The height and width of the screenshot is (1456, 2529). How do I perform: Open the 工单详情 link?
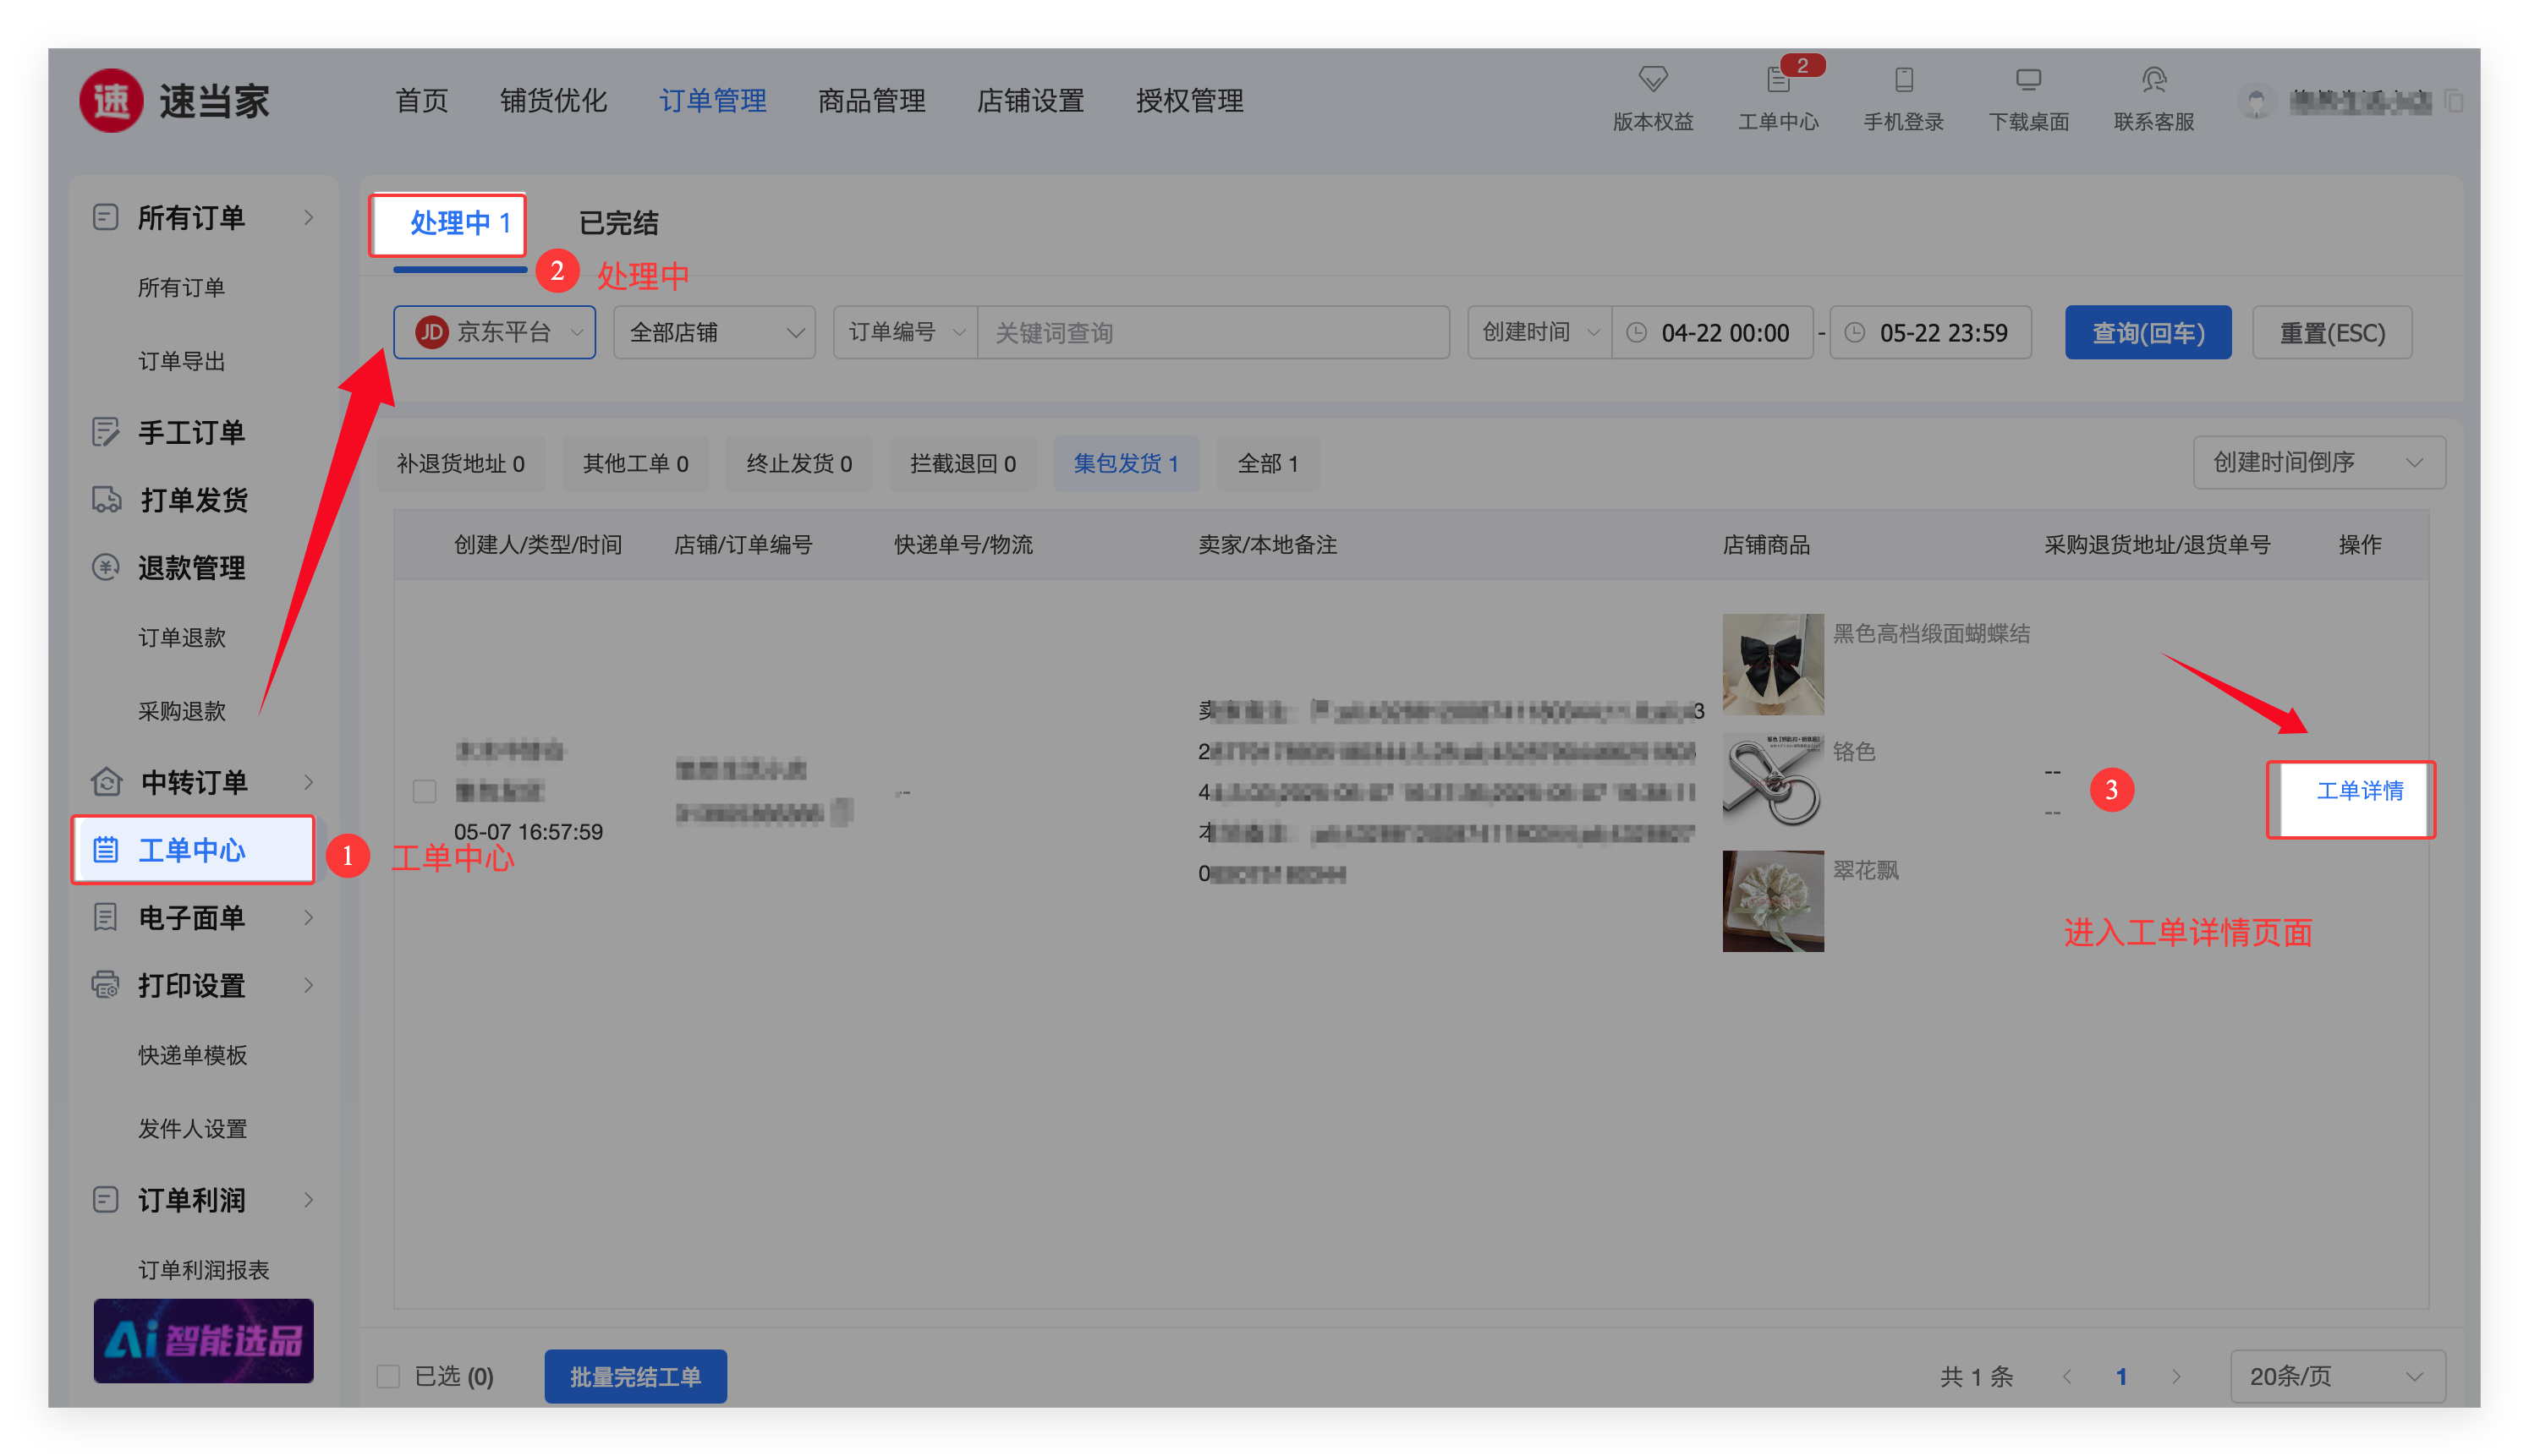(2359, 791)
